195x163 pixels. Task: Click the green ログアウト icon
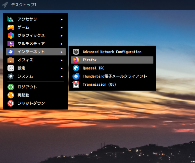pos(11,87)
